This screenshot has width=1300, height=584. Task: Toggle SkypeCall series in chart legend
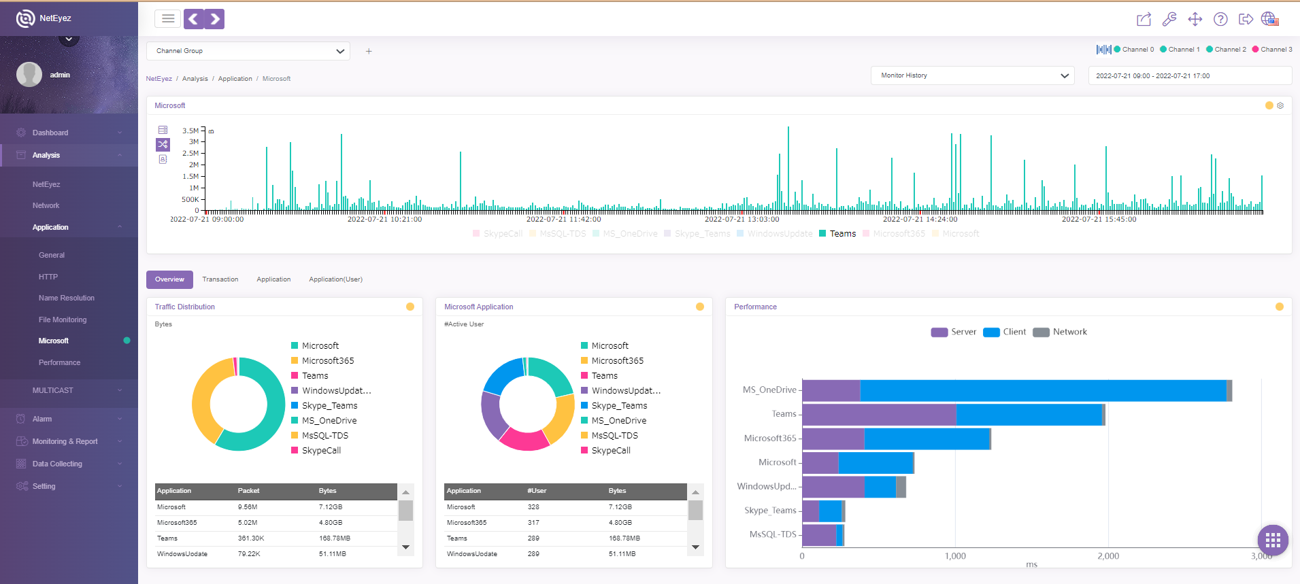(x=497, y=234)
